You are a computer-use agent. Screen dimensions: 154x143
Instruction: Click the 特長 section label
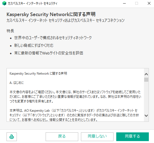10,31
